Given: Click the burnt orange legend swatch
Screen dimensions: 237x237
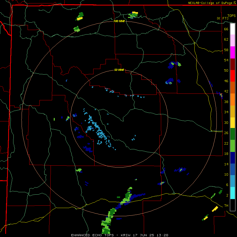Looking at the screenshot, I should (x=233, y=88).
